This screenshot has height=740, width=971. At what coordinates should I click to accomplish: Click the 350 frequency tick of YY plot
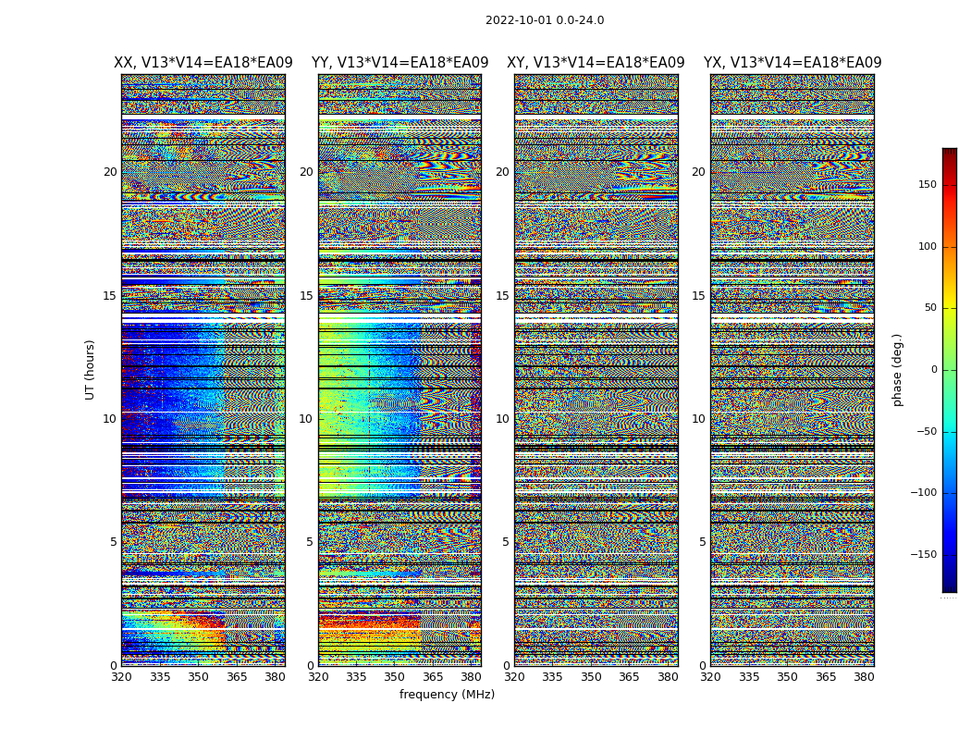(x=395, y=677)
